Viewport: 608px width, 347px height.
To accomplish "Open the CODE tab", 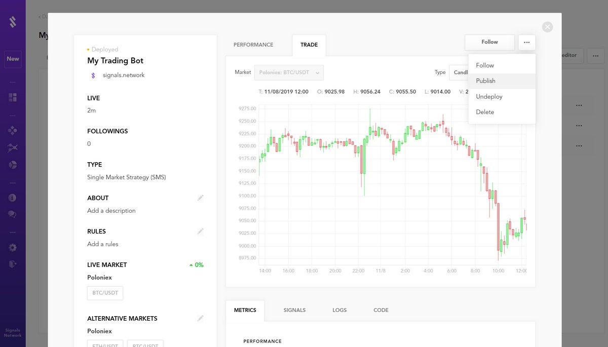I will click(381, 310).
